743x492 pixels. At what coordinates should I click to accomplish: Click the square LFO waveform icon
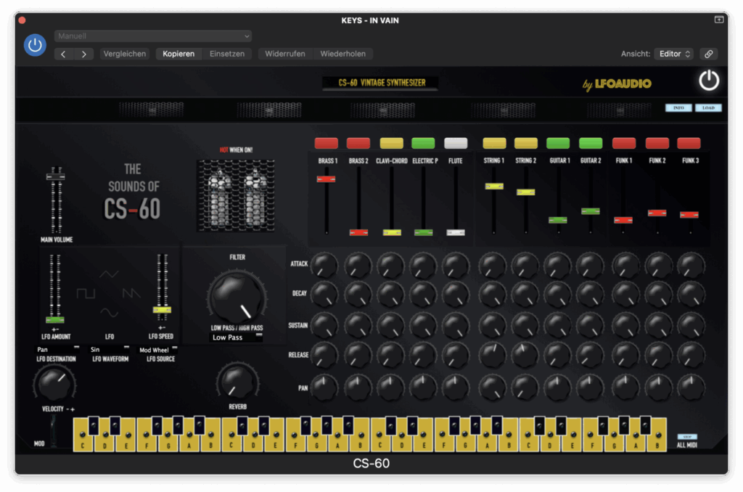[x=86, y=293]
